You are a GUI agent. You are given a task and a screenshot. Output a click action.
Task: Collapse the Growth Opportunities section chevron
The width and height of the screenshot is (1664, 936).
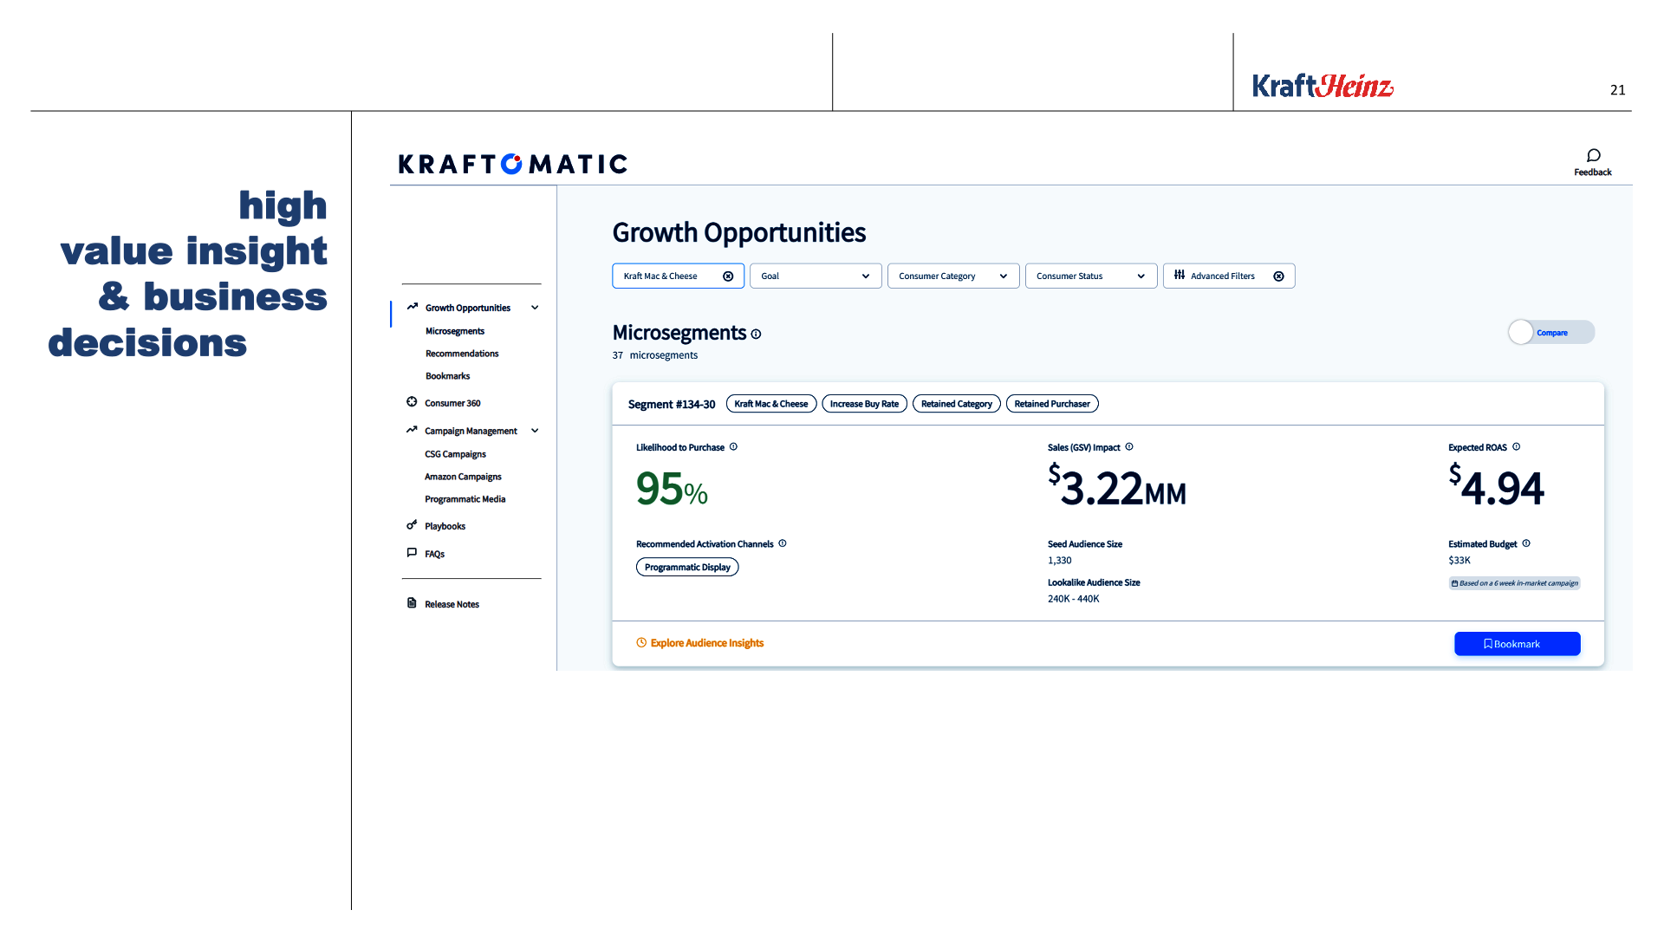535,308
